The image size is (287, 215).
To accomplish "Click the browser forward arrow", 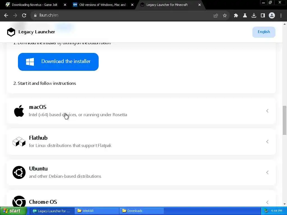I will (x=15, y=15).
